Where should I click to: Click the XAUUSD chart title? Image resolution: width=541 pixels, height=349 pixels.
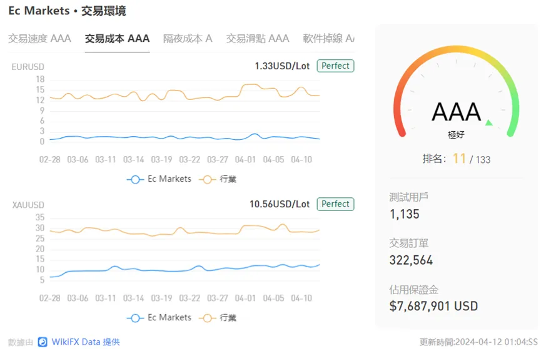point(28,205)
